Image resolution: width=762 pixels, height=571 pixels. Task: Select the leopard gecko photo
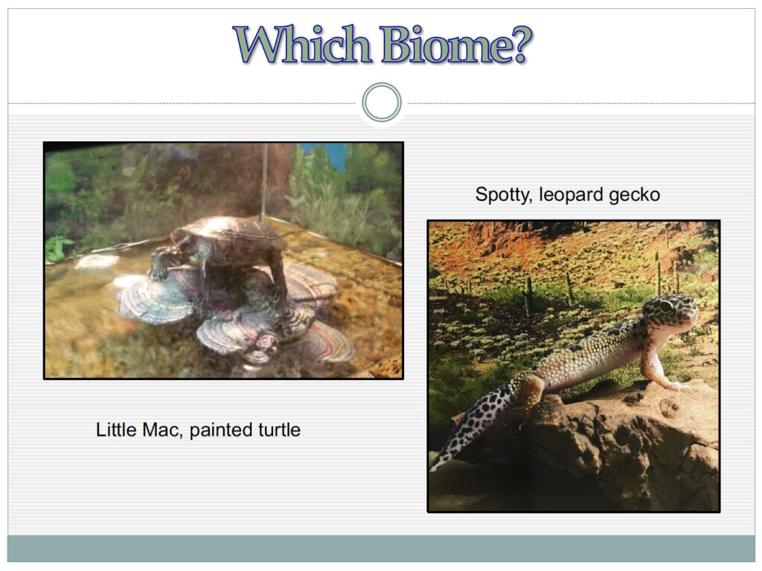574,366
